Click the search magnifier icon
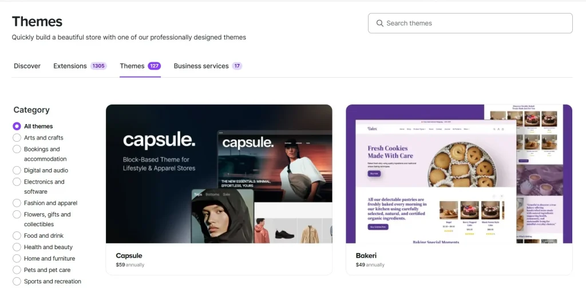586x288 pixels. tap(380, 23)
